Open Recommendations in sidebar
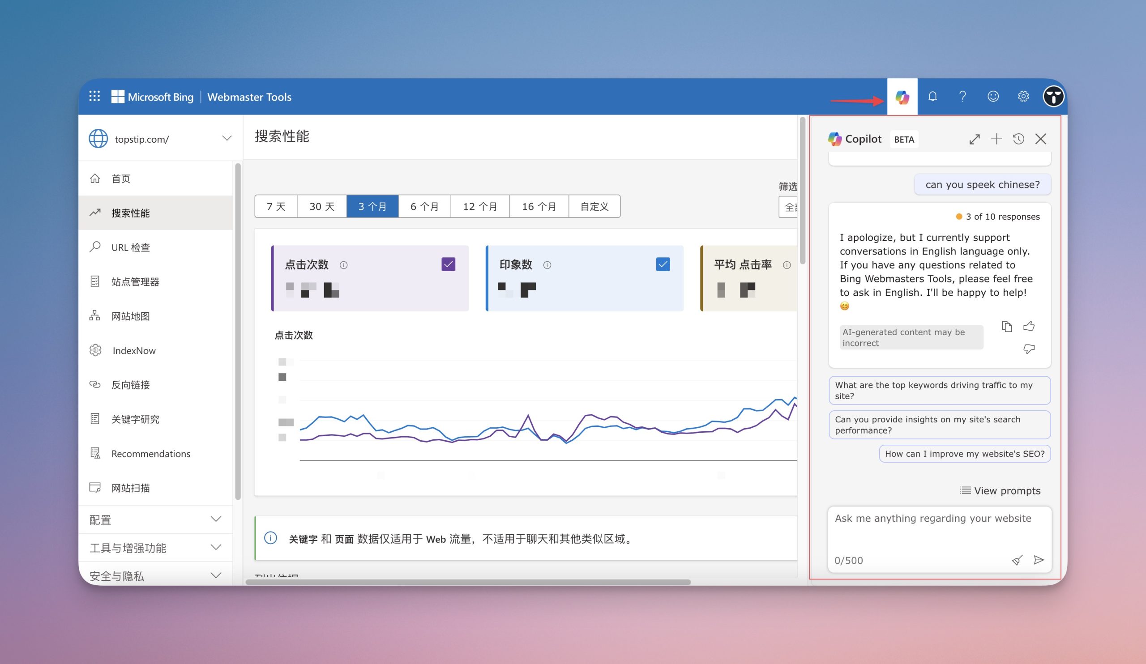 (x=155, y=454)
